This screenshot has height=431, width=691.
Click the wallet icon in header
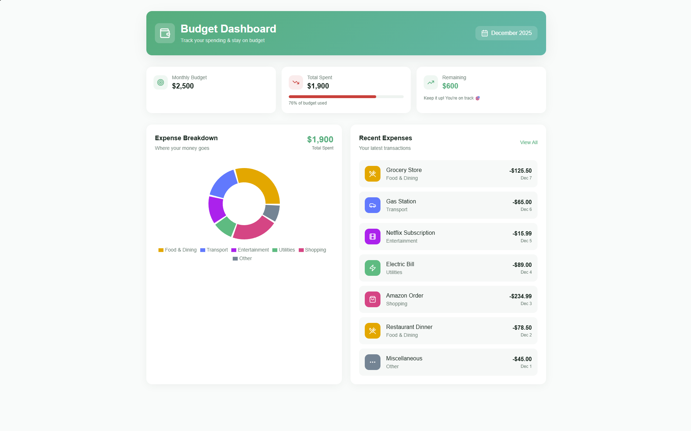tap(165, 33)
